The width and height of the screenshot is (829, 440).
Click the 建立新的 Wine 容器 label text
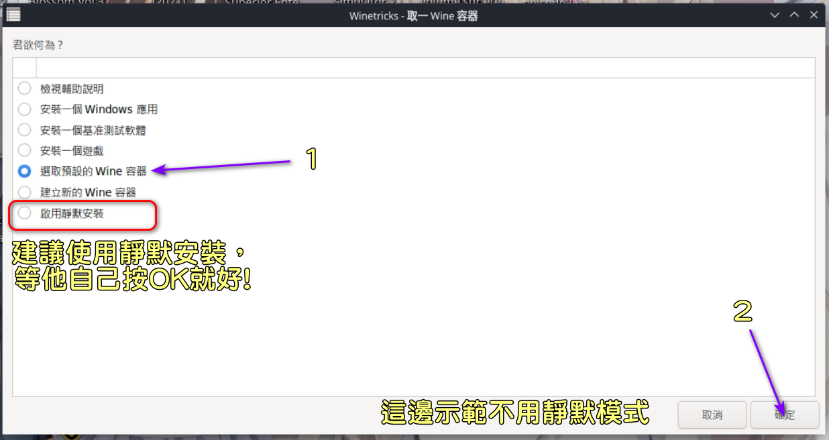[x=88, y=192]
